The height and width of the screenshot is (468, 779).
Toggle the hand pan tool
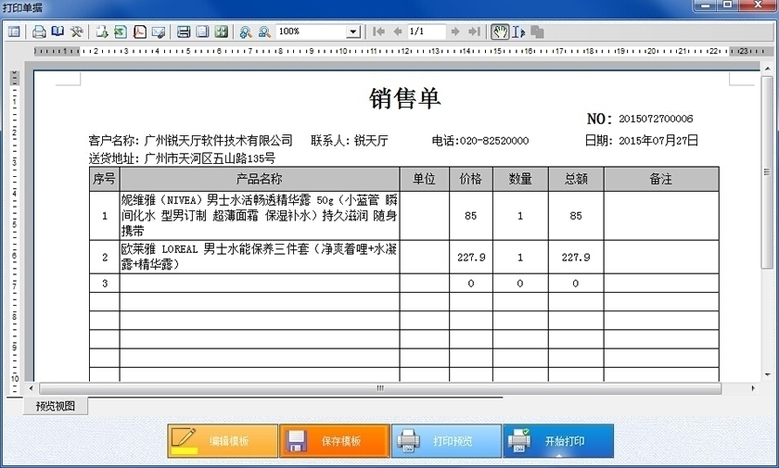click(x=500, y=32)
